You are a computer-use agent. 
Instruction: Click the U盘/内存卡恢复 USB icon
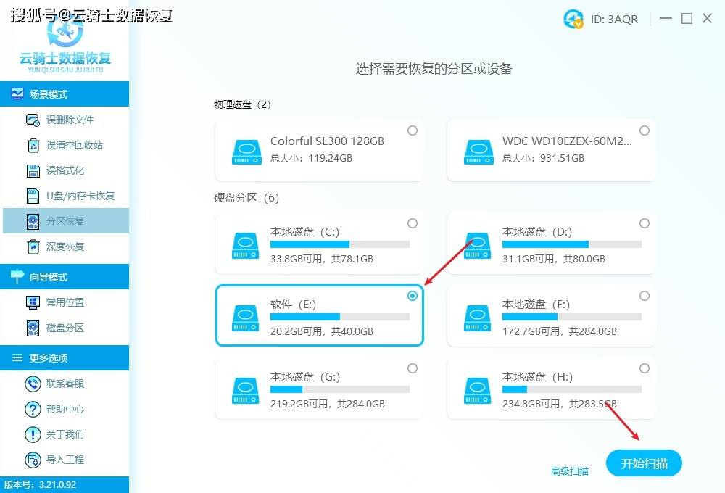pos(34,195)
